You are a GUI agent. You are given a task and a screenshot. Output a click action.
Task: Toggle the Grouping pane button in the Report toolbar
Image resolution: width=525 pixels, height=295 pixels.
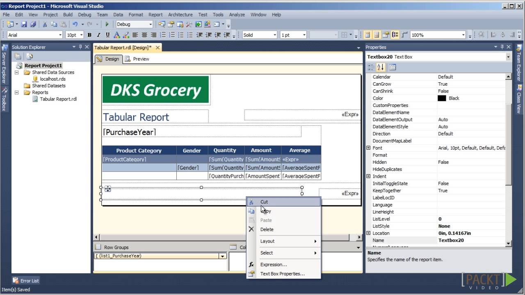[395, 35]
